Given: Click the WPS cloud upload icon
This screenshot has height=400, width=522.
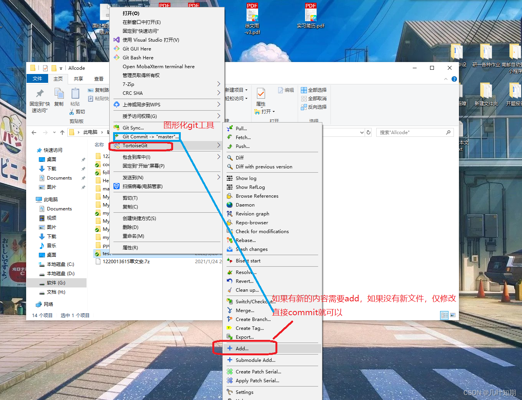Looking at the screenshot, I should click(x=117, y=104).
